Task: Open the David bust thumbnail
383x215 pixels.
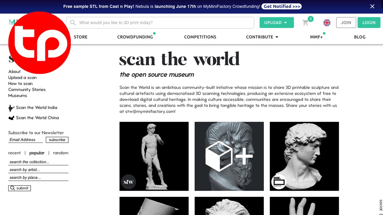Action: tap(304, 156)
